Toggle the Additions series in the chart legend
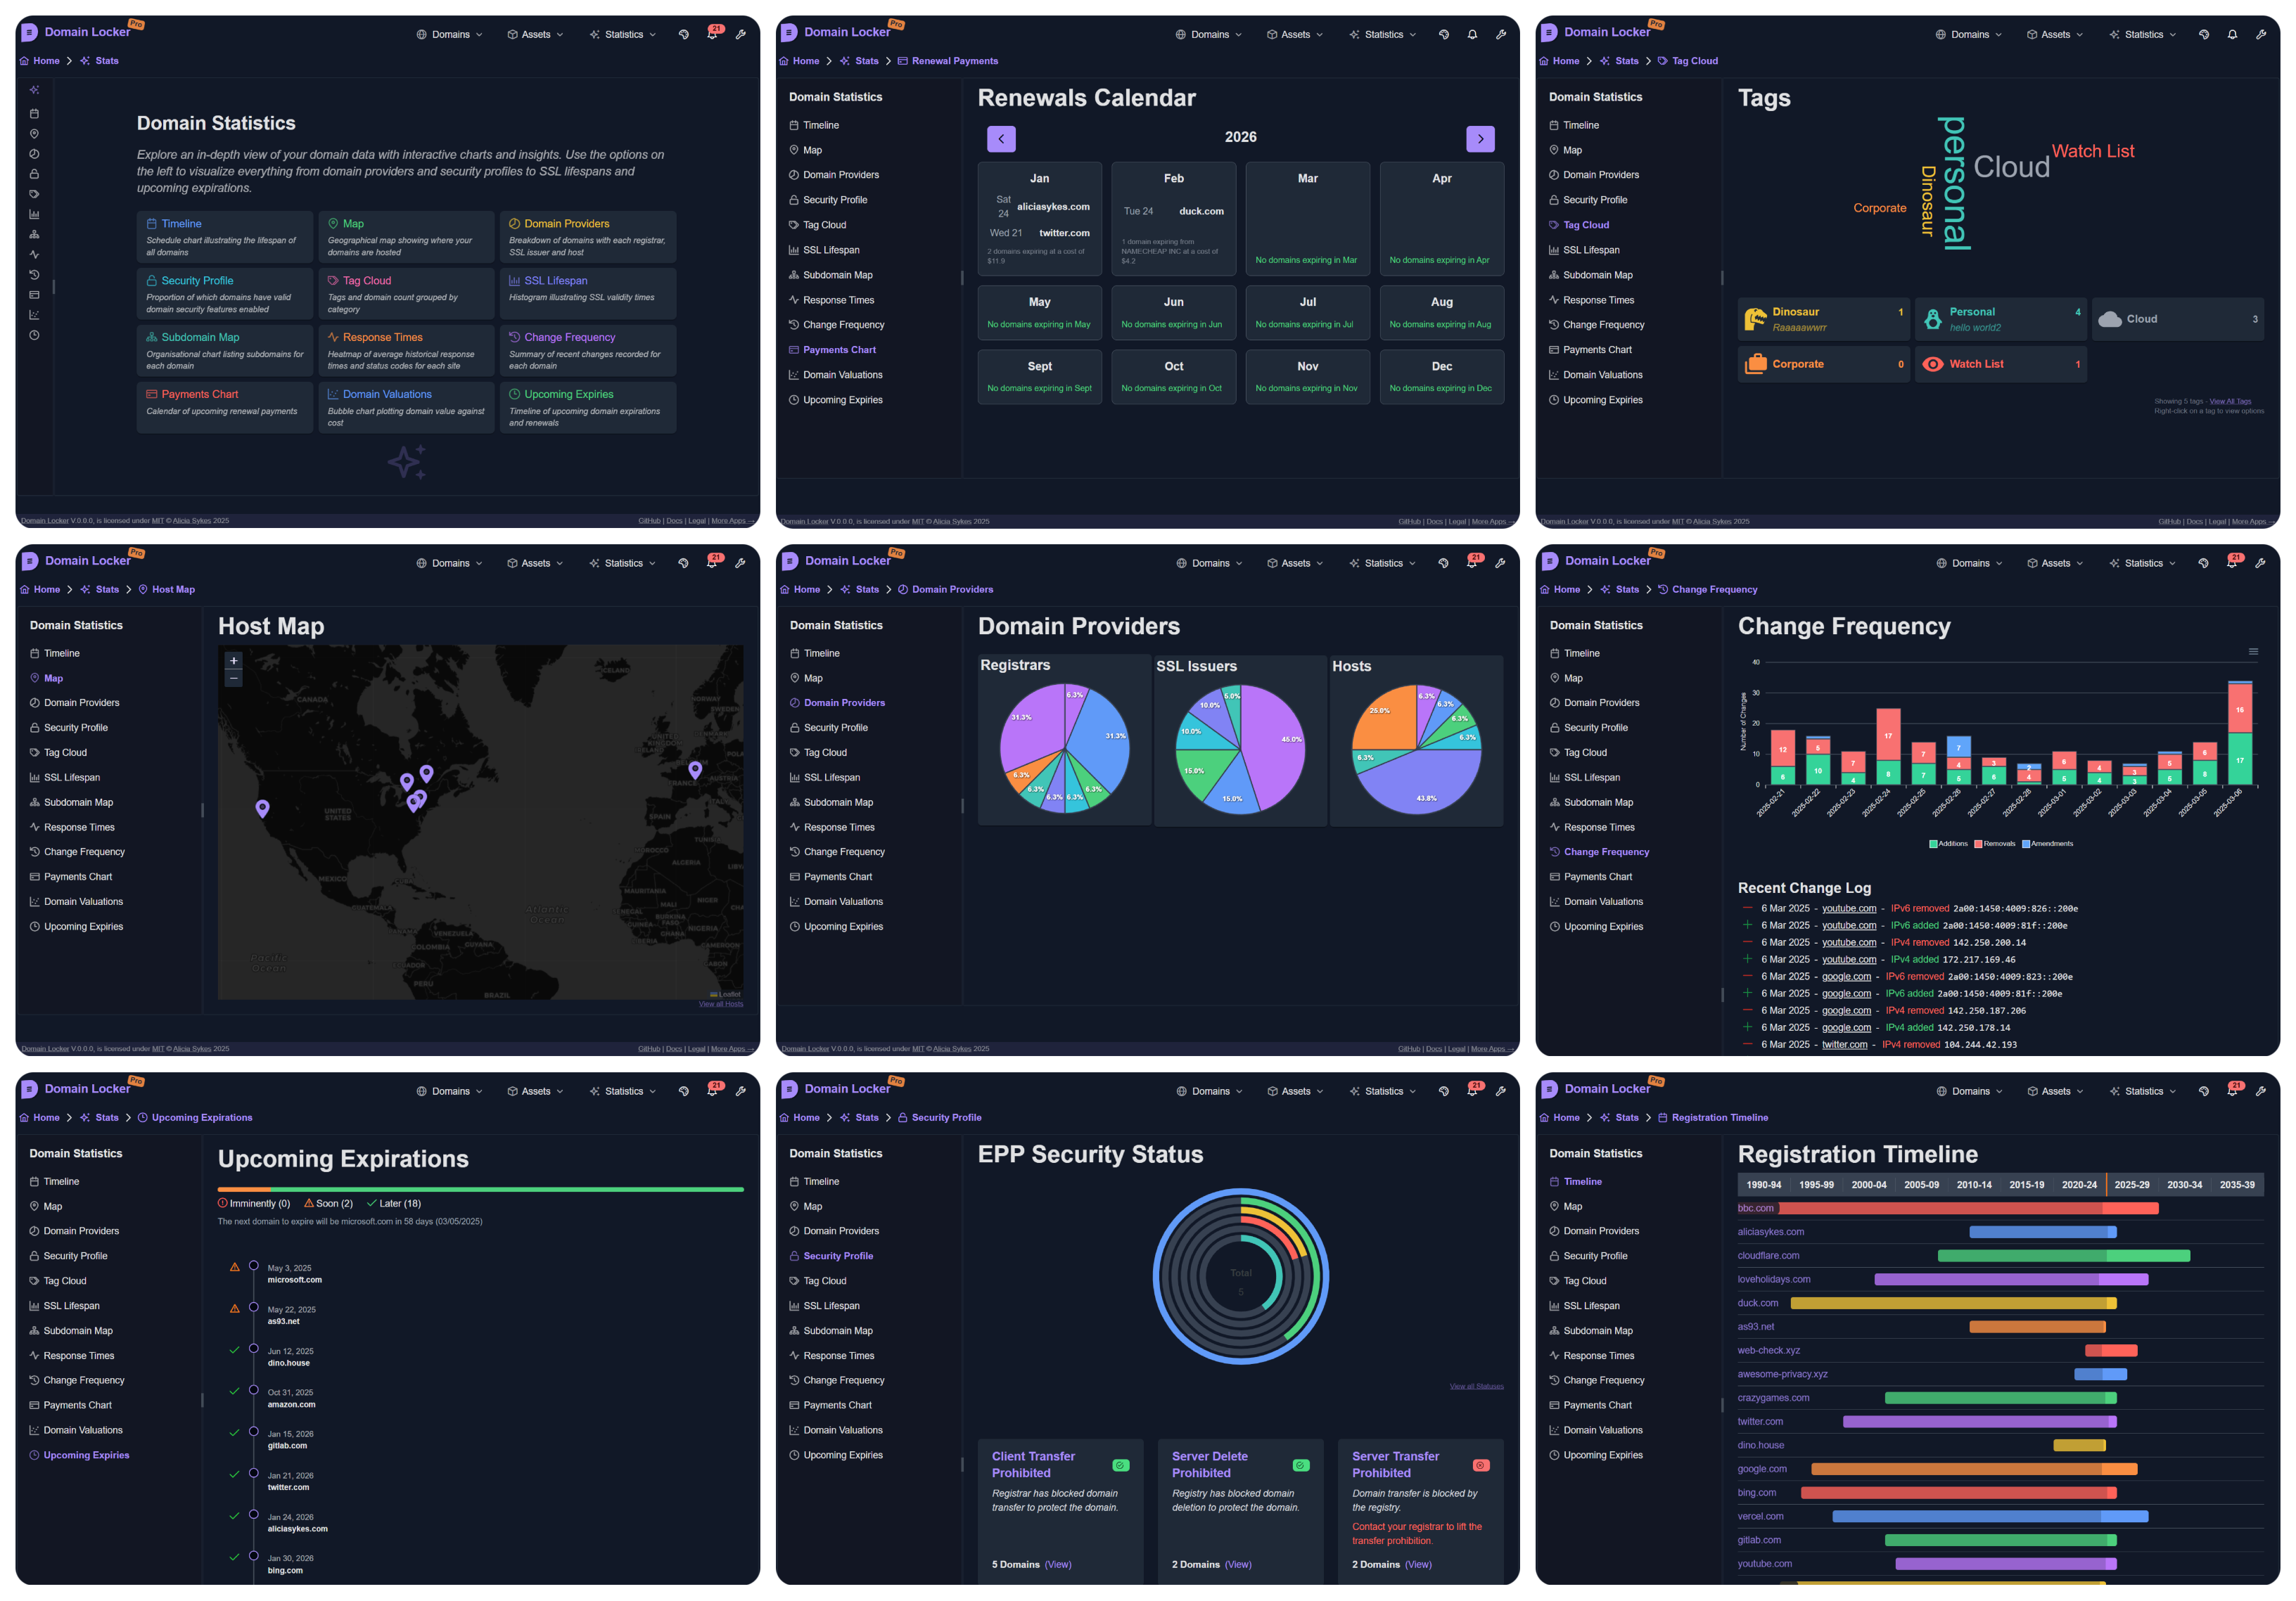The width and height of the screenshot is (2296, 1601). (1948, 844)
